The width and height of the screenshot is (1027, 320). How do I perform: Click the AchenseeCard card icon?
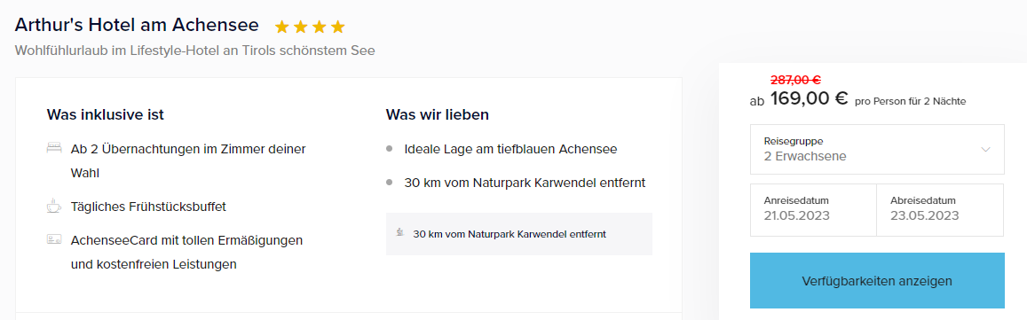click(54, 239)
